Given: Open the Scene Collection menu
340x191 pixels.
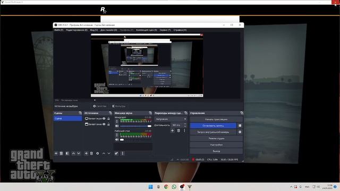Looking at the screenshot, I should pyautogui.click(x=147, y=30).
